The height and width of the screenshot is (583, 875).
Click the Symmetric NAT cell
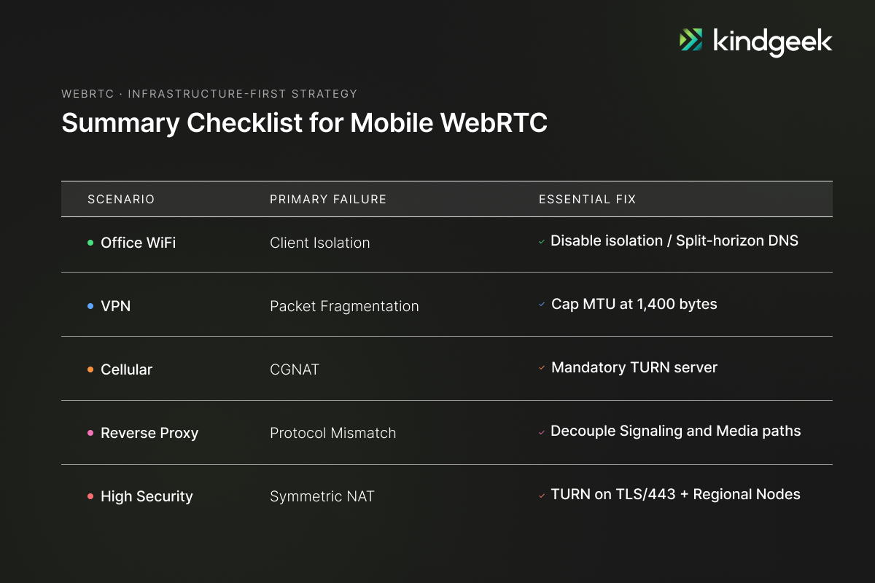coord(322,496)
